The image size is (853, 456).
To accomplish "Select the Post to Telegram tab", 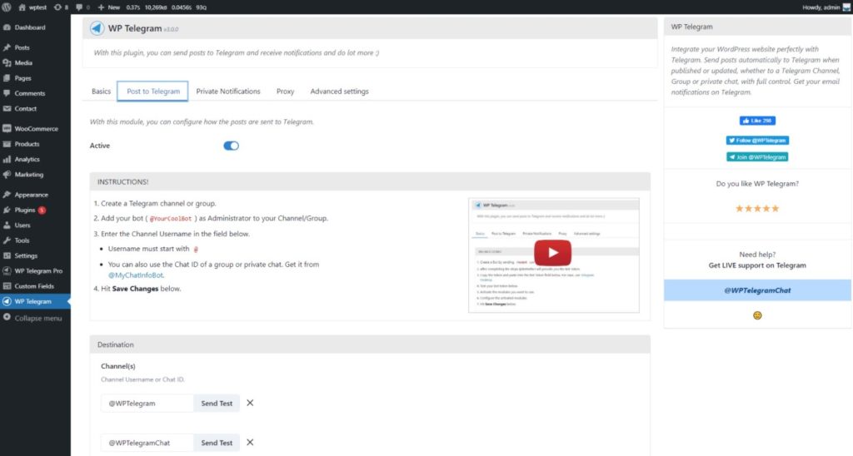I will tap(153, 92).
